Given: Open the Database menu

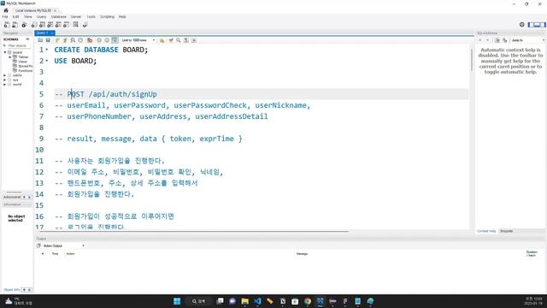Looking at the screenshot, I should pyautogui.click(x=59, y=17).
